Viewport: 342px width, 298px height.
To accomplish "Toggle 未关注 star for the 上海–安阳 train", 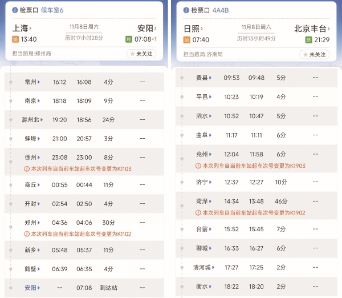I will (141, 54).
